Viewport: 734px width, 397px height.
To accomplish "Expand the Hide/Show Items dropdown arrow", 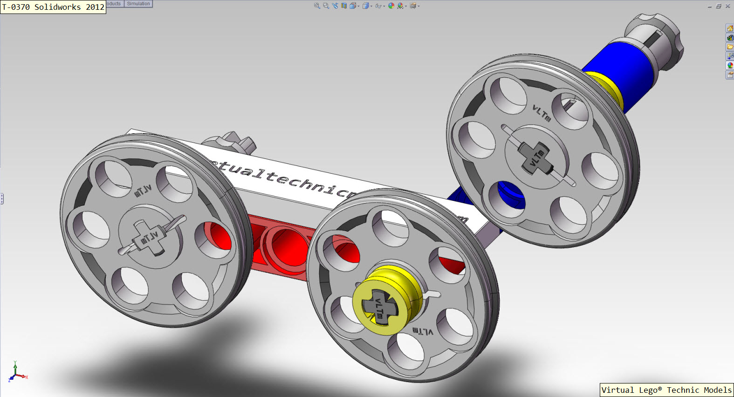I will pos(384,6).
